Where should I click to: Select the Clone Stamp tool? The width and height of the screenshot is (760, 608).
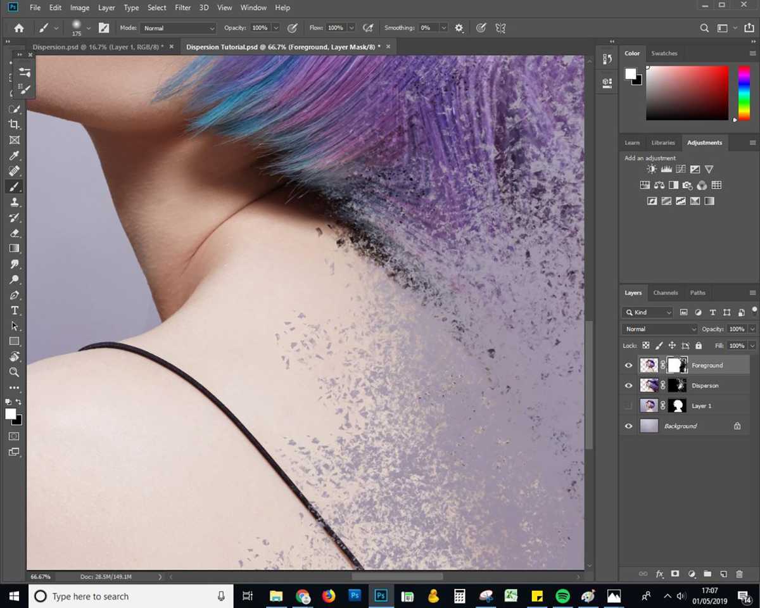point(14,202)
